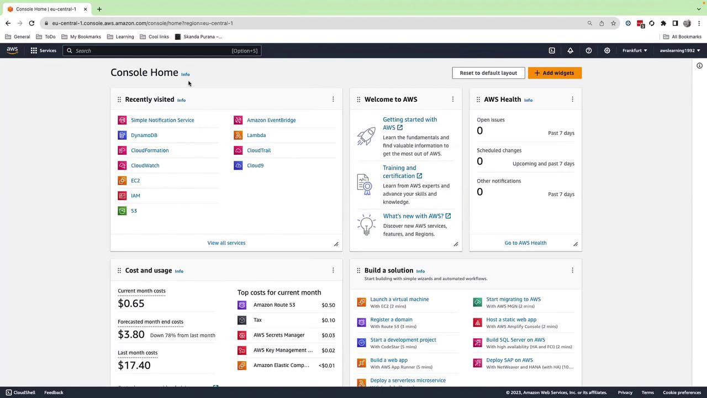Open the Learning bookmarks folder
The width and height of the screenshot is (707, 398).
120,36
